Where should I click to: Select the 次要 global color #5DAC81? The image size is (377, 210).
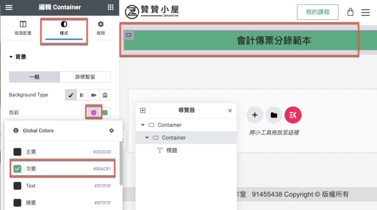pos(62,169)
